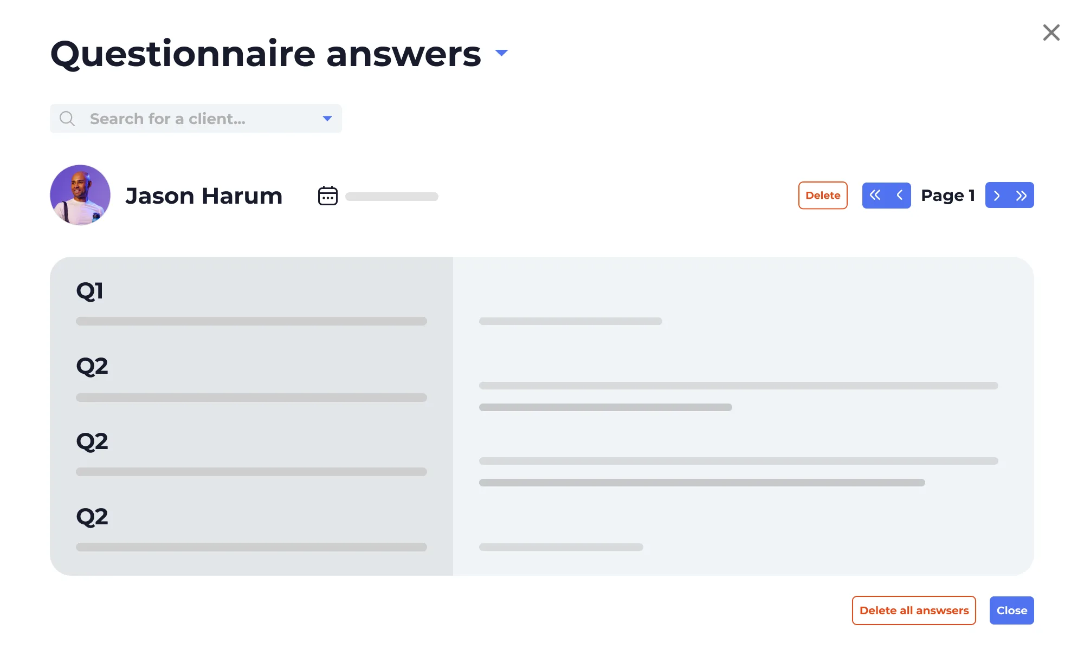Click the search magnifier icon
This screenshot has width=1084, height=650.
point(68,118)
